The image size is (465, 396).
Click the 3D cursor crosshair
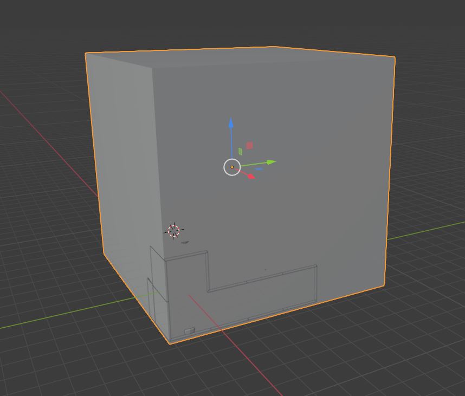pyautogui.click(x=174, y=231)
